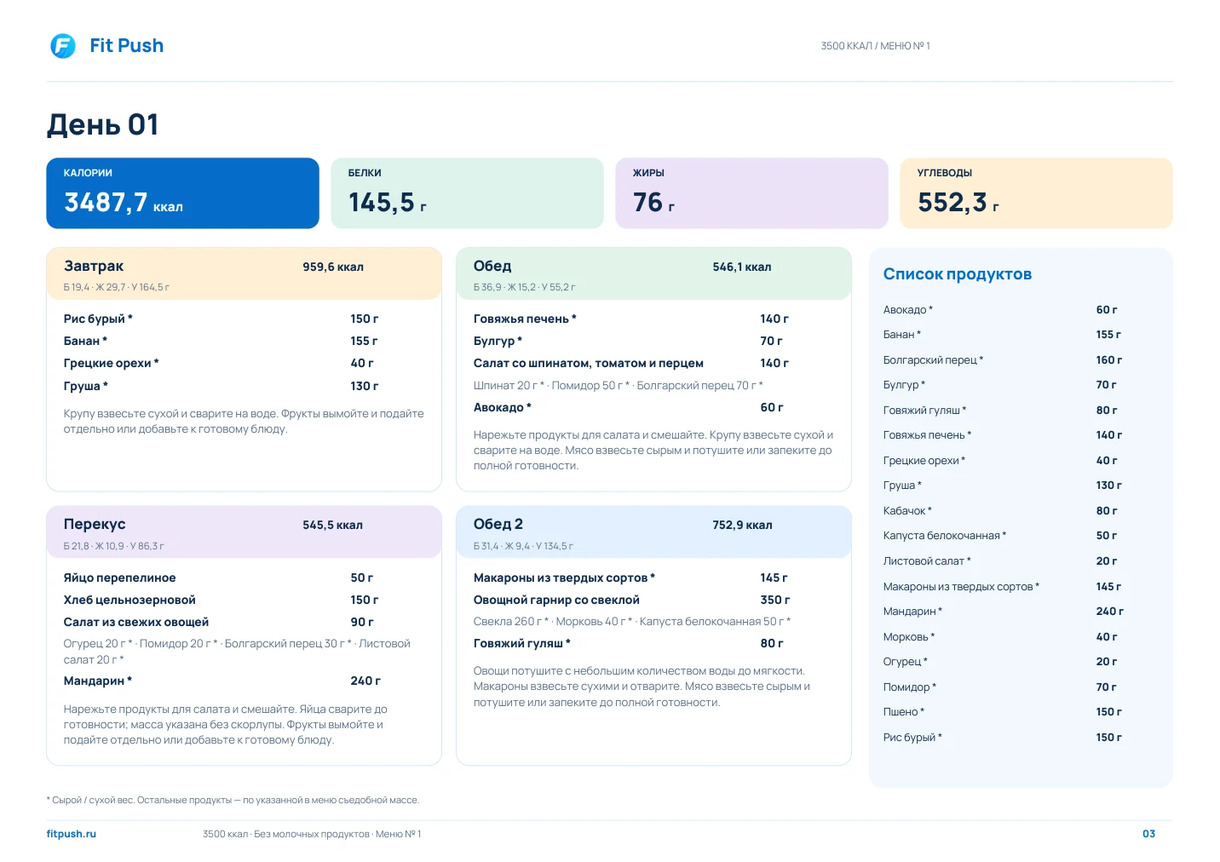Select the Обед section header
This screenshot has width=1220, height=862.
coord(653,273)
